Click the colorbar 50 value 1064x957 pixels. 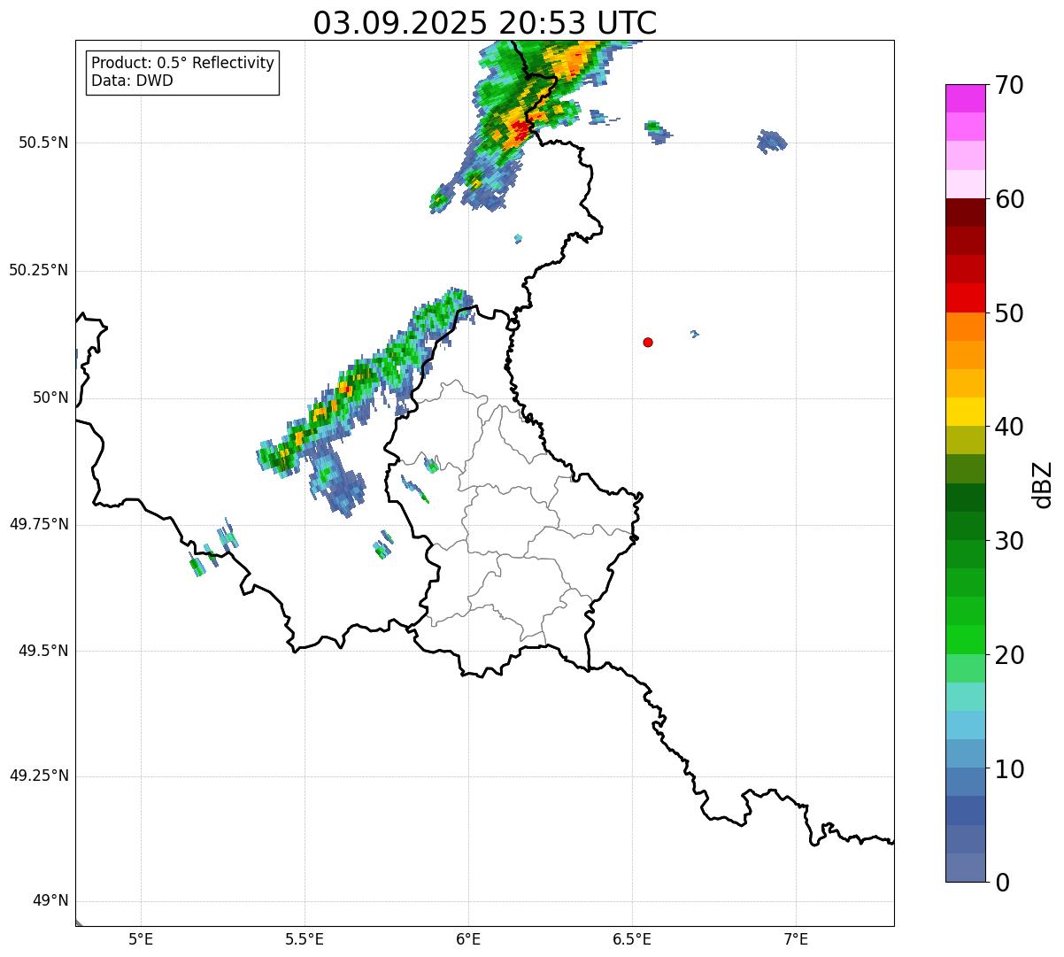pyautogui.click(x=1009, y=313)
